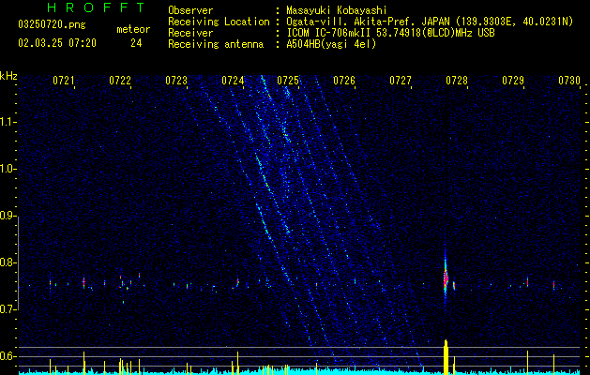Click the 0.6 kHz frequency label
Screen dimensions: 590x375
(7, 356)
